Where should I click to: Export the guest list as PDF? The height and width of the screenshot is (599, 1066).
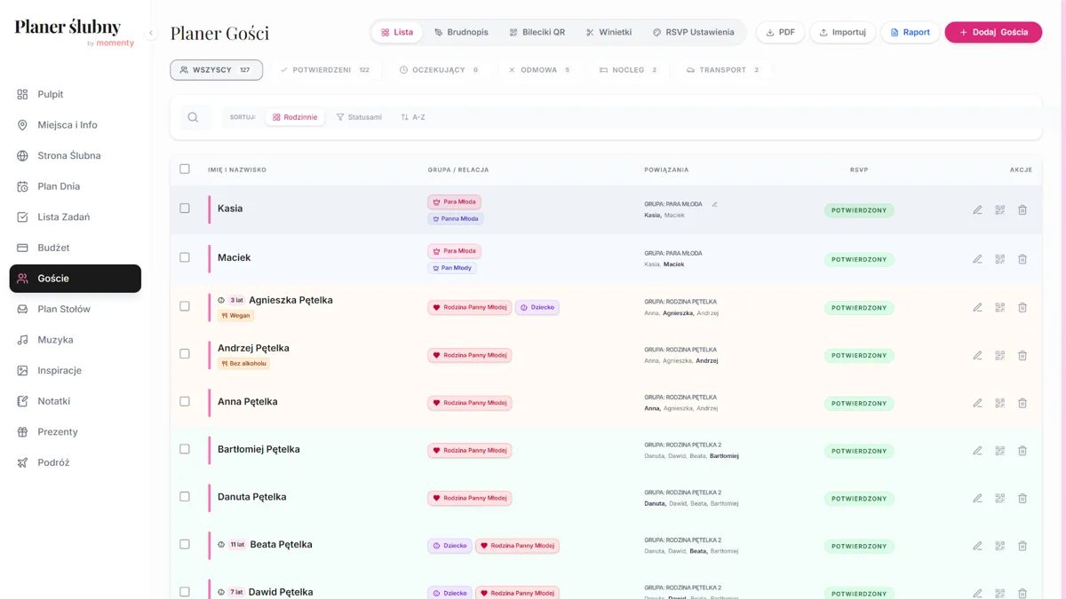point(780,32)
